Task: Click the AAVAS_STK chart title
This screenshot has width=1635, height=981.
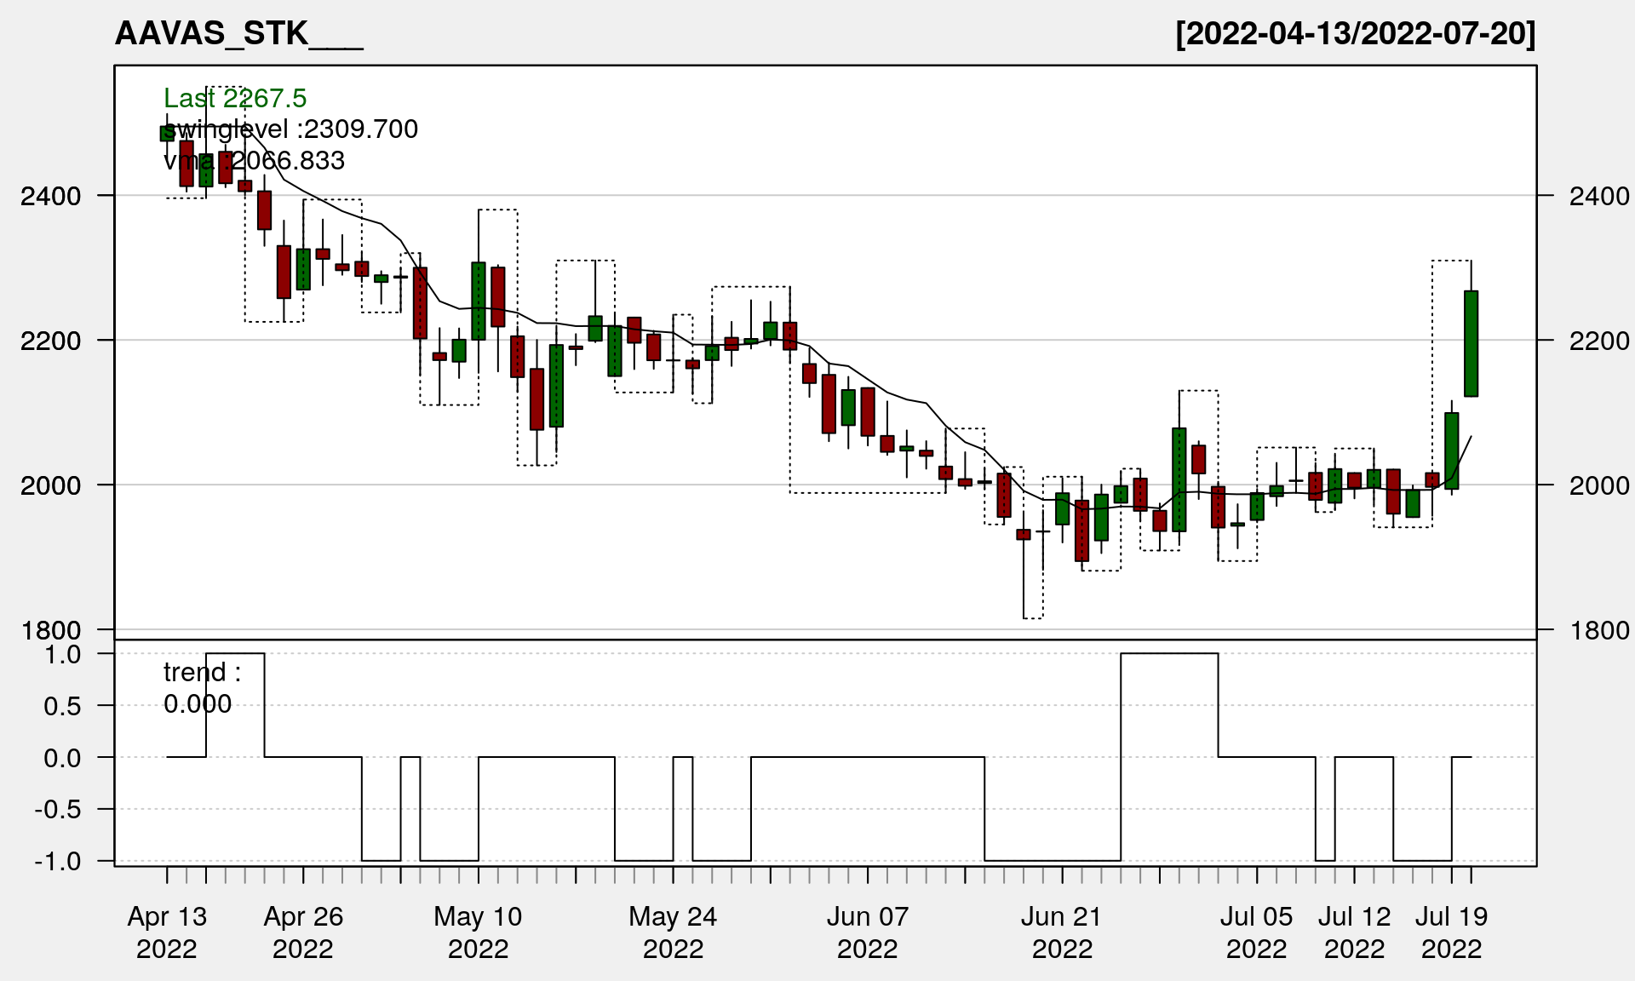Action: coord(238,34)
